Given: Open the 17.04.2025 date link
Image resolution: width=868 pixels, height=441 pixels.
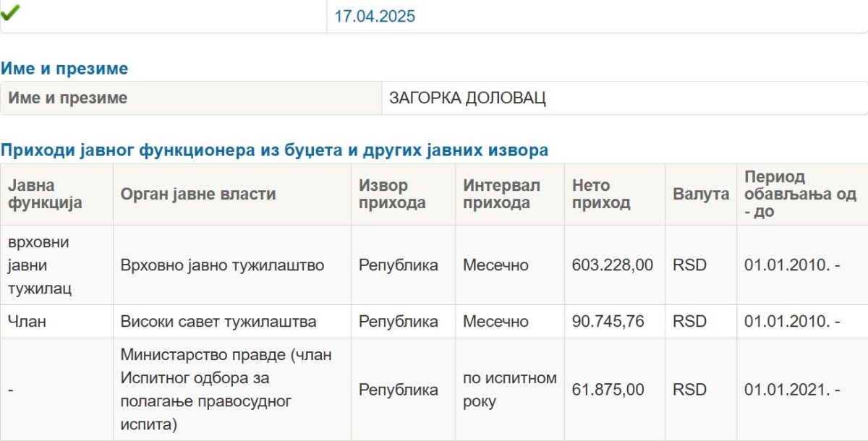Looking at the screenshot, I should [x=375, y=17].
